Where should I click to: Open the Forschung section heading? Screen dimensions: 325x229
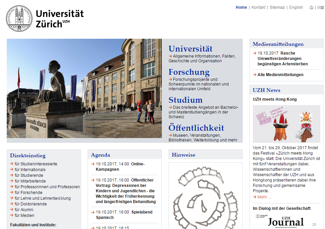pos(189,72)
